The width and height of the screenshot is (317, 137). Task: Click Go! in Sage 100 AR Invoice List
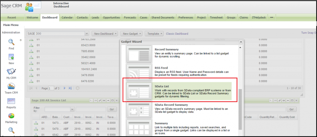(112, 109)
